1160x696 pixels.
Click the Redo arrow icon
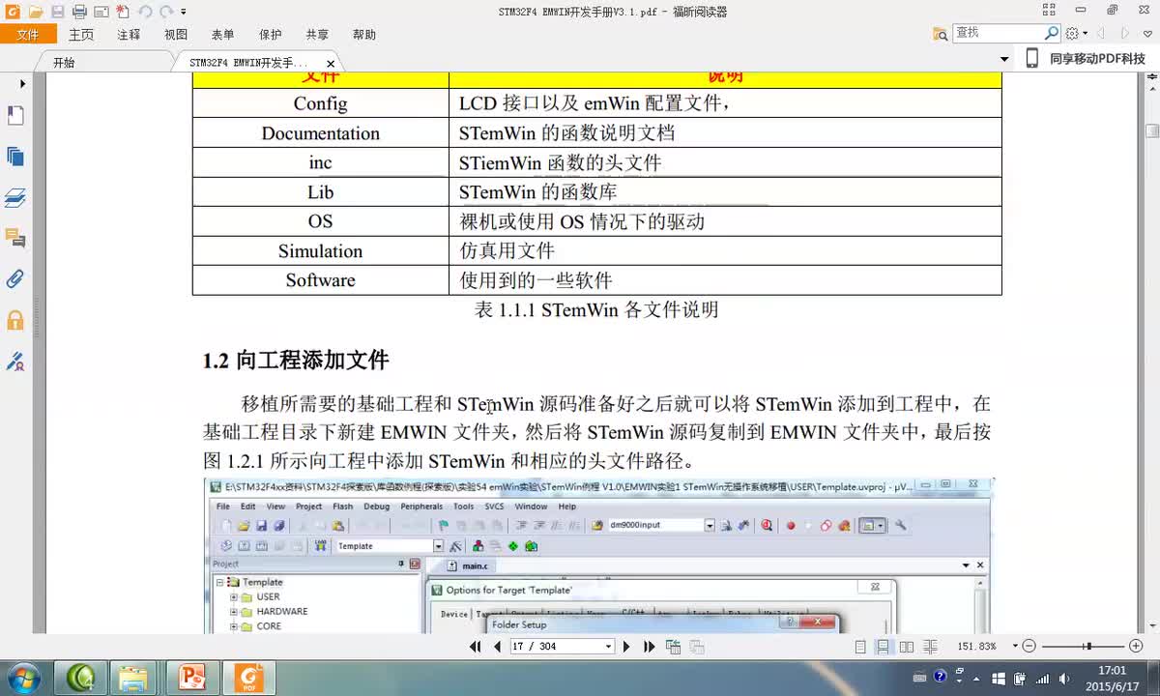point(168,13)
